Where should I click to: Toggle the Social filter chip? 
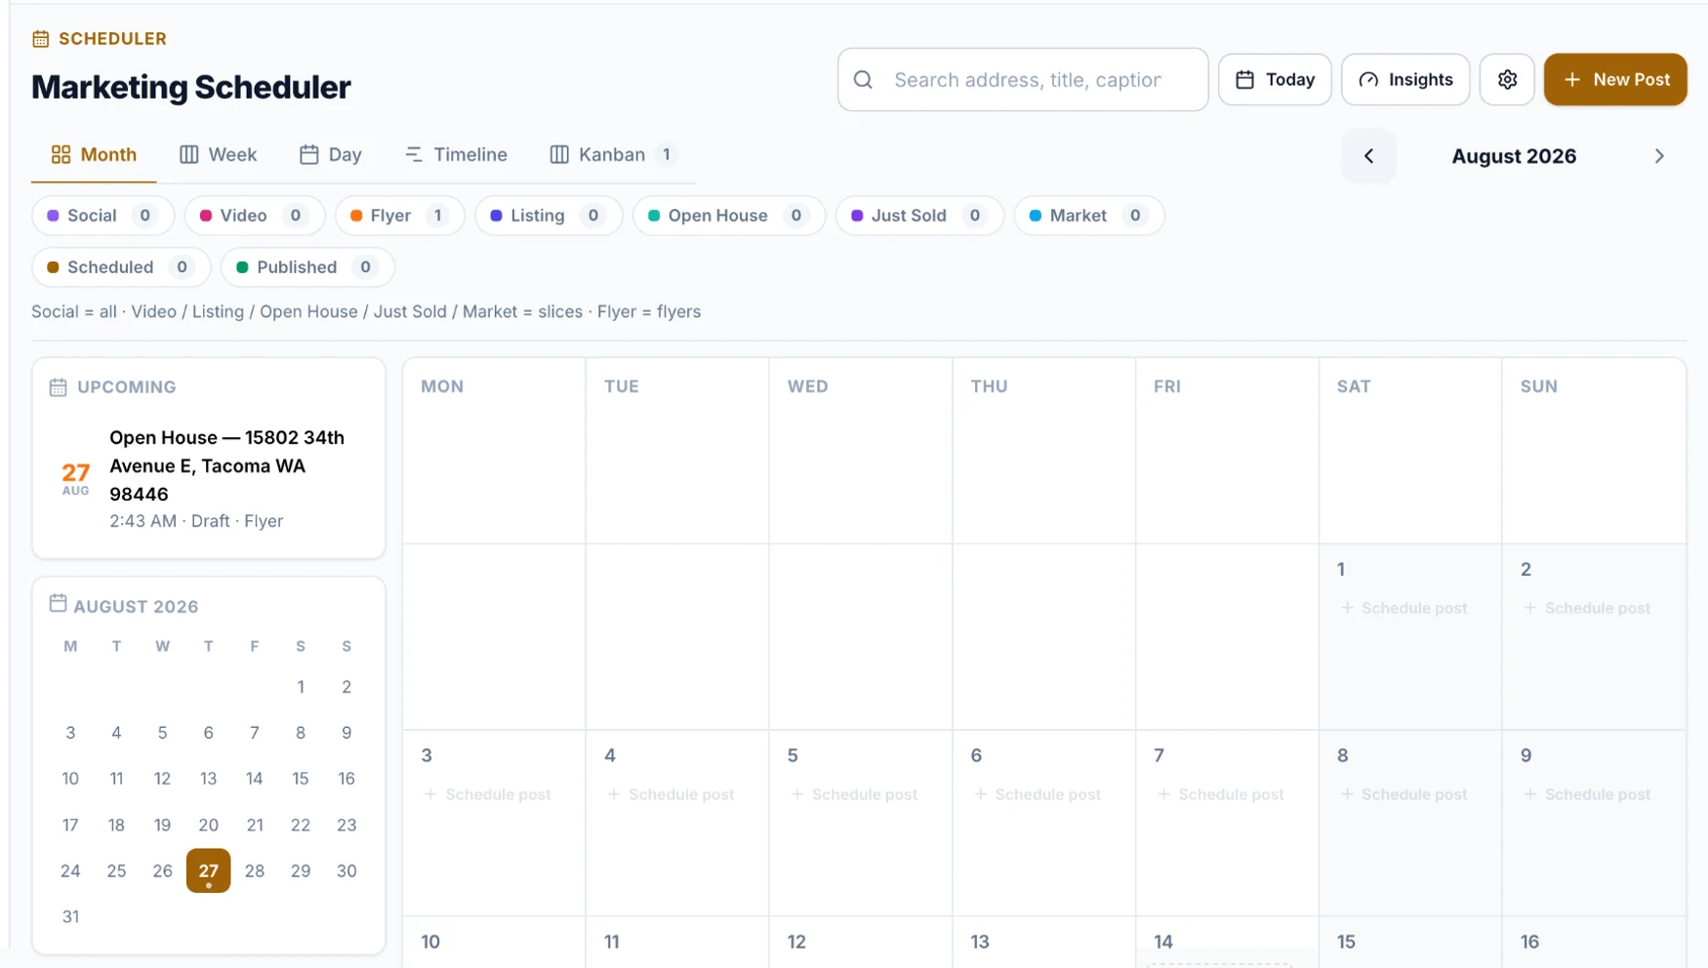click(102, 216)
